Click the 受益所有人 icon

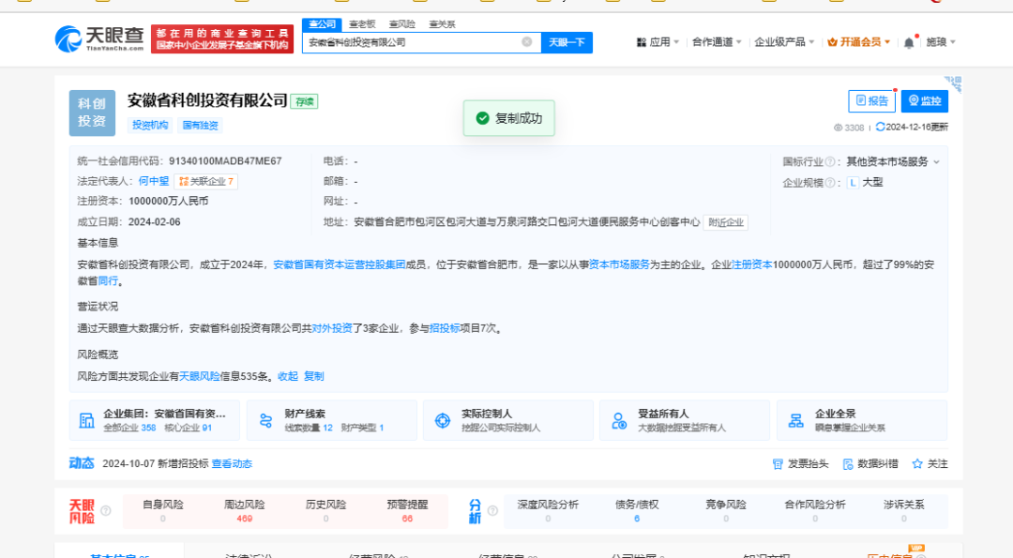619,420
